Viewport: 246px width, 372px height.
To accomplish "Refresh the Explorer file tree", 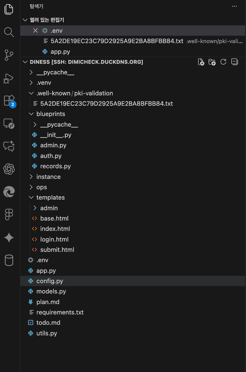I will (223, 62).
